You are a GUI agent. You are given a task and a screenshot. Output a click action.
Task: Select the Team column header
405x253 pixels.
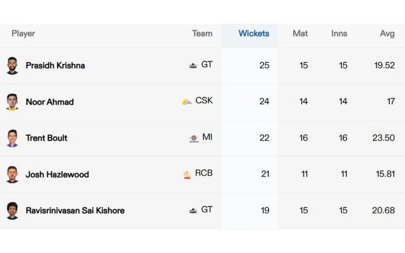point(202,34)
